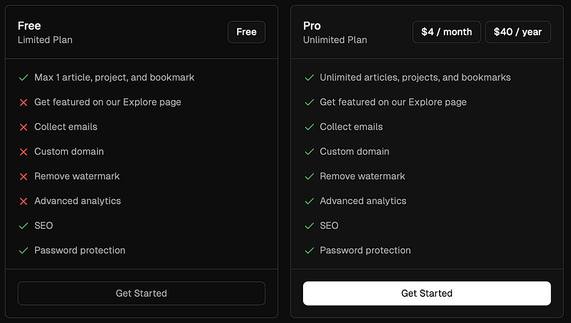This screenshot has height=323, width=571.
Task: Click red X beside Advanced analytics, Free plan
Action: pos(23,201)
